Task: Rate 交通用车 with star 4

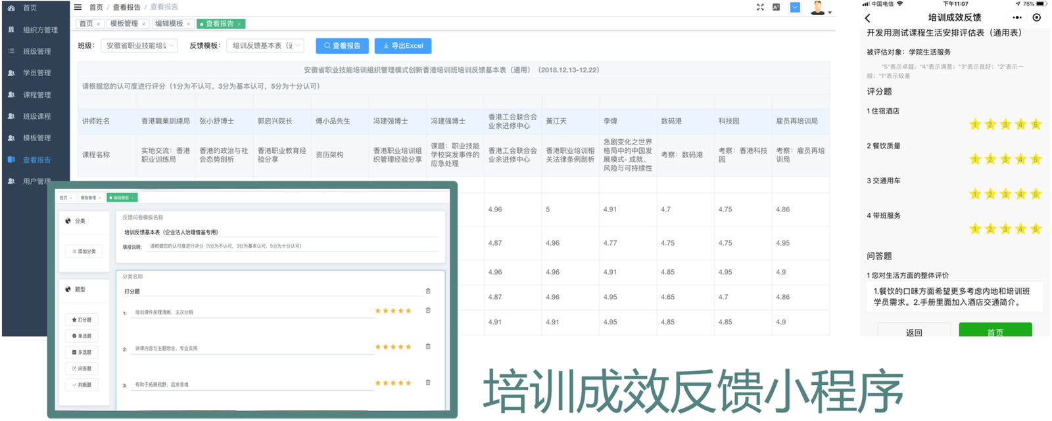Action: point(1021,194)
